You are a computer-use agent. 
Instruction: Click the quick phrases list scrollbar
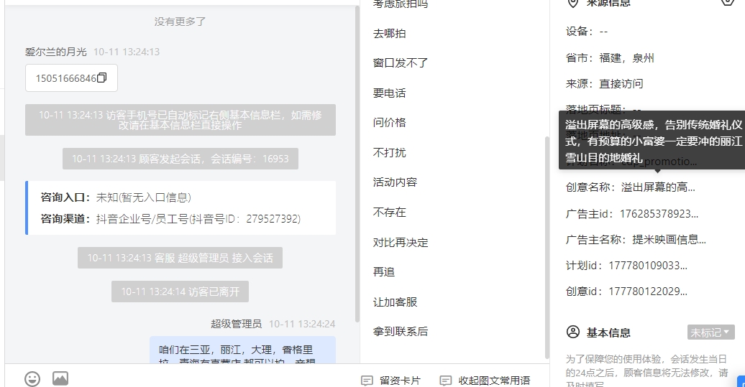click(x=547, y=246)
